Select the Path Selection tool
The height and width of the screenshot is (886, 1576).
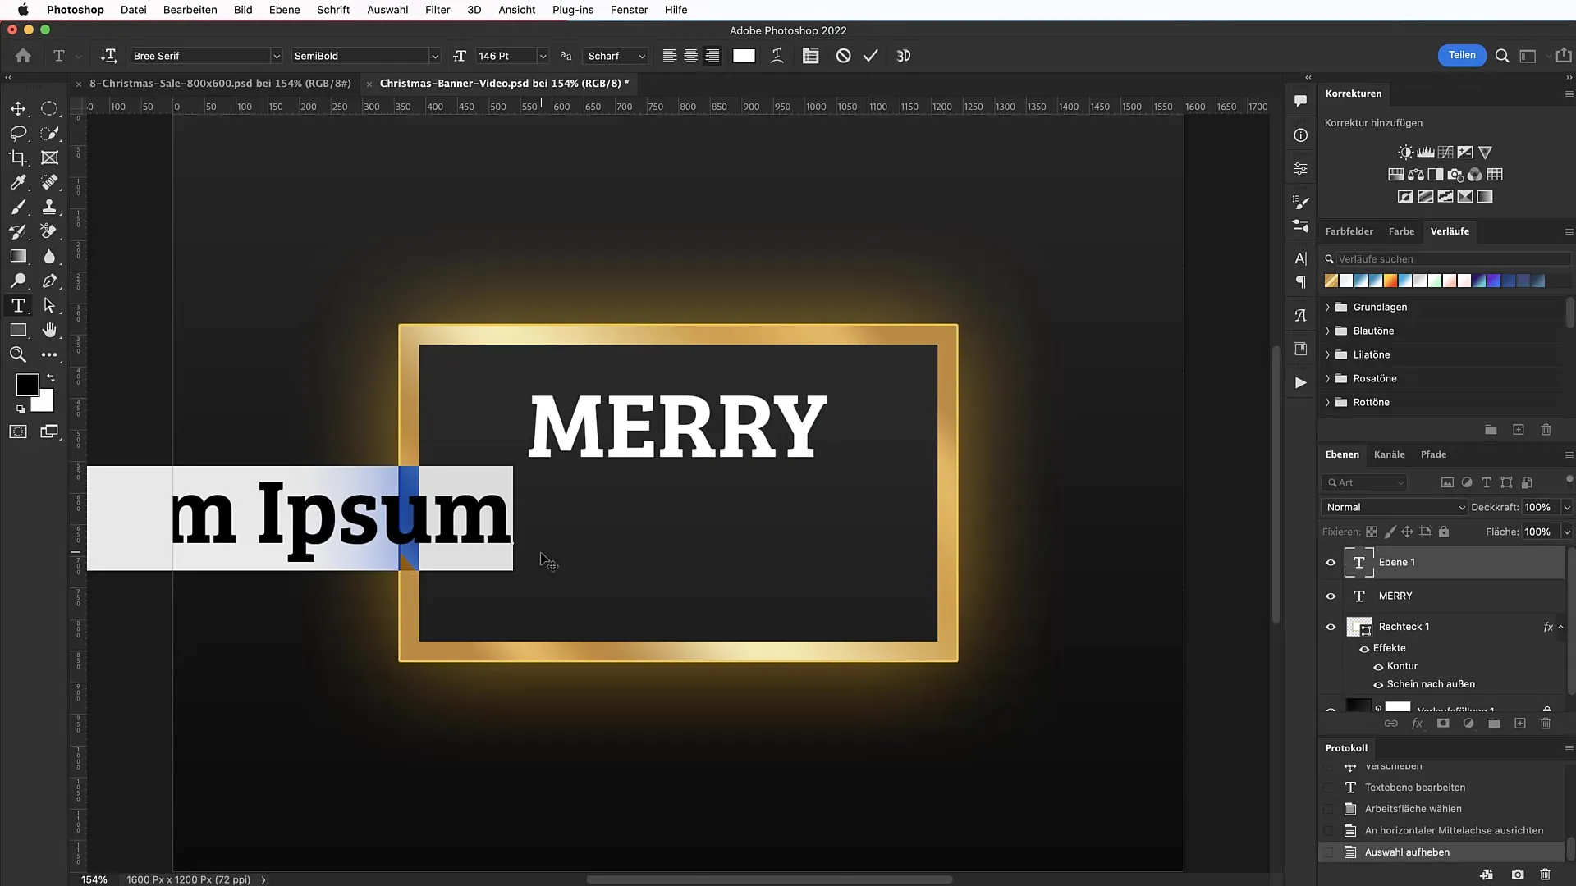(x=49, y=305)
